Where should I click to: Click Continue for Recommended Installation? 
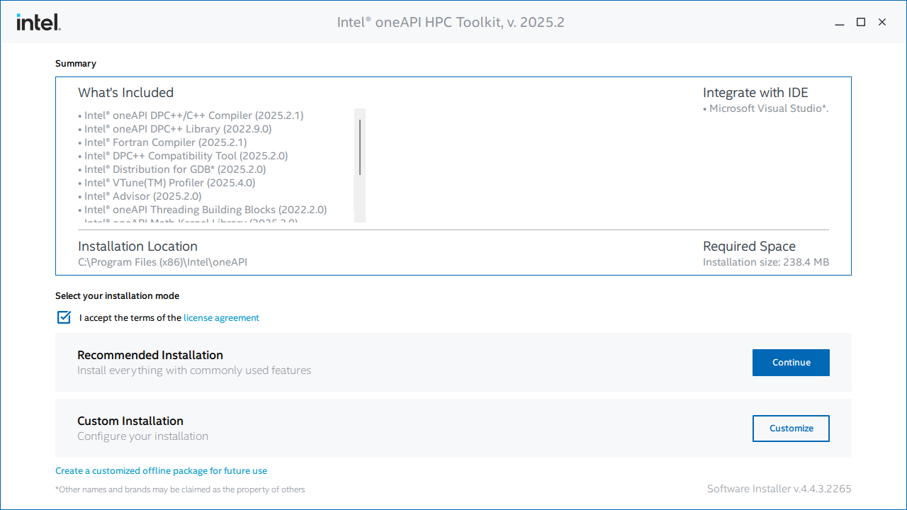click(x=791, y=363)
